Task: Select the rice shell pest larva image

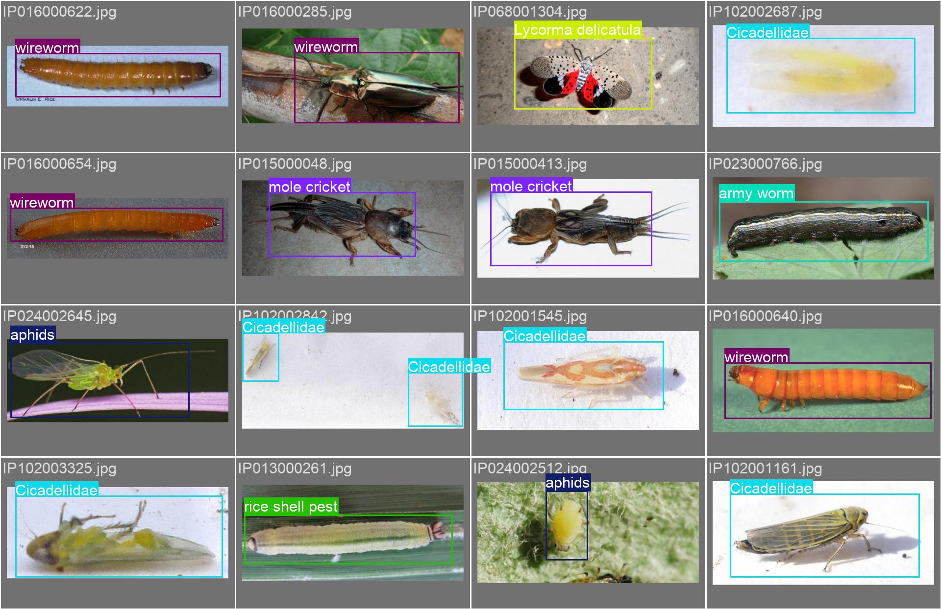Action: click(x=353, y=533)
